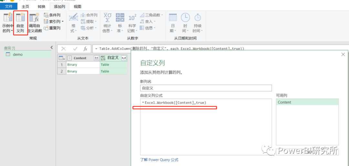The image size is (349, 166).
Task: Select Content in 可用列 list
Action: point(307,102)
